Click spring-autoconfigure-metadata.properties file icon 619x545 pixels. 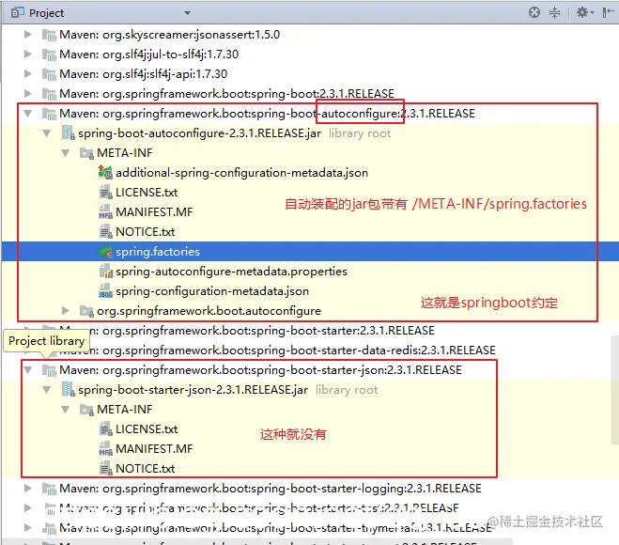point(105,272)
